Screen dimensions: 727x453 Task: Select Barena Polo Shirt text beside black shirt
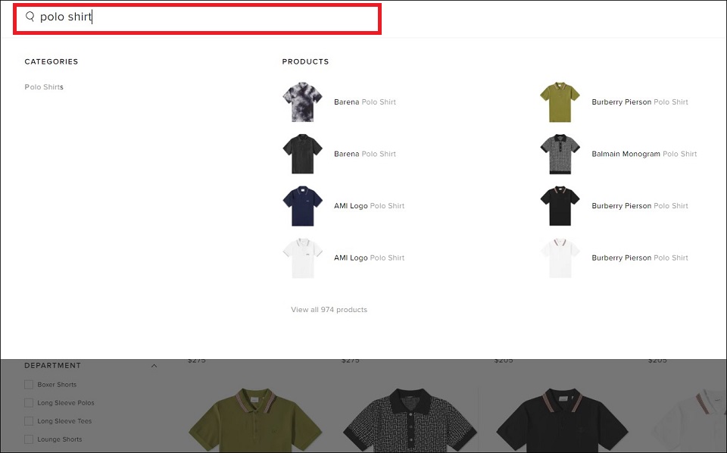[365, 154]
